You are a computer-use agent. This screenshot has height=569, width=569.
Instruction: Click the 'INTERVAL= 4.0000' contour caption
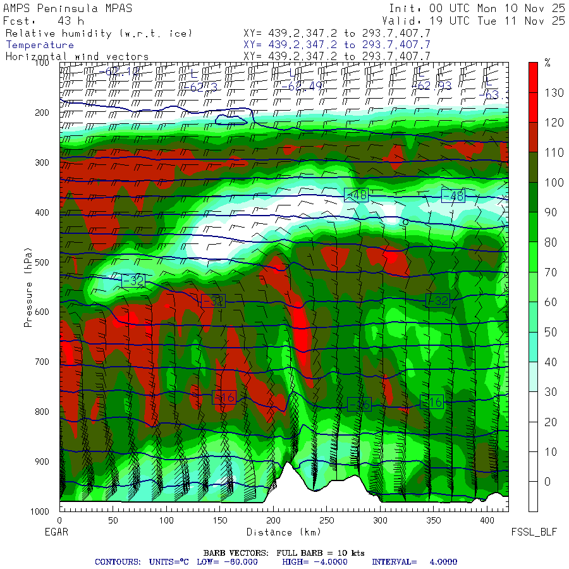[x=414, y=562]
